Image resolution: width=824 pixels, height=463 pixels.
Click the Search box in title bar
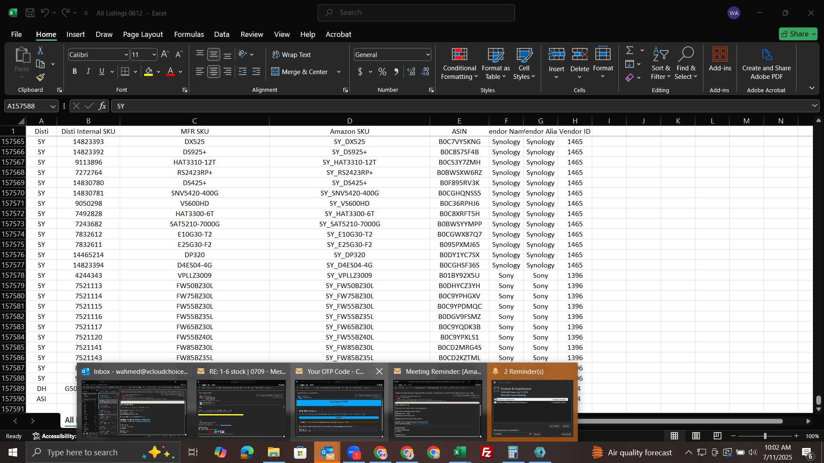point(416,13)
